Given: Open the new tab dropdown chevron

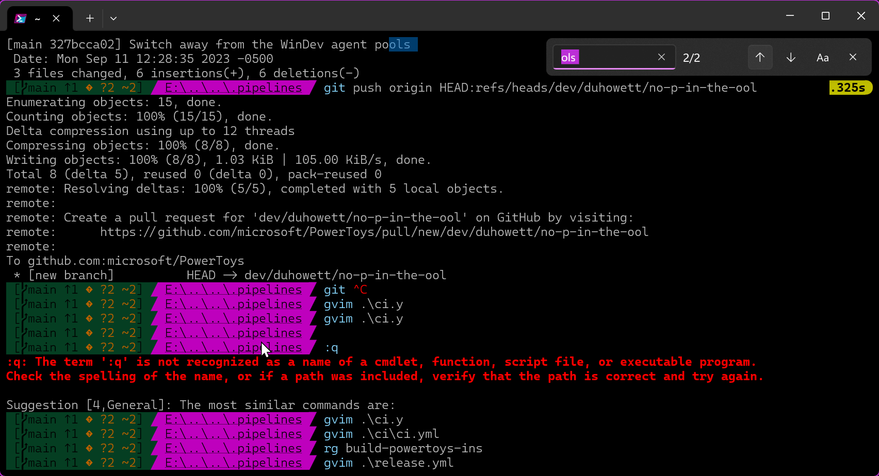Looking at the screenshot, I should 113,18.
